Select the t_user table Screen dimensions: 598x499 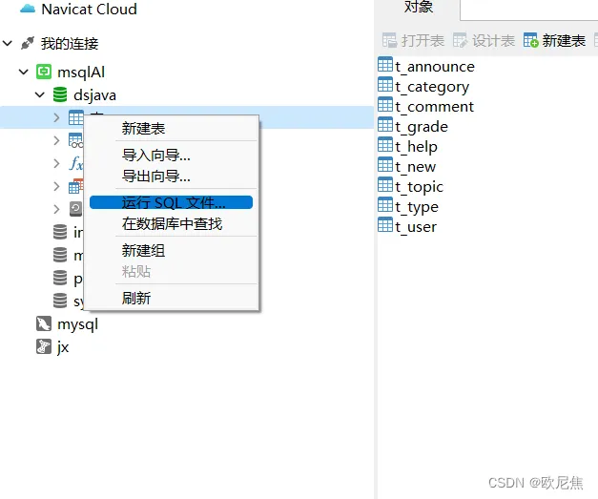tap(416, 227)
